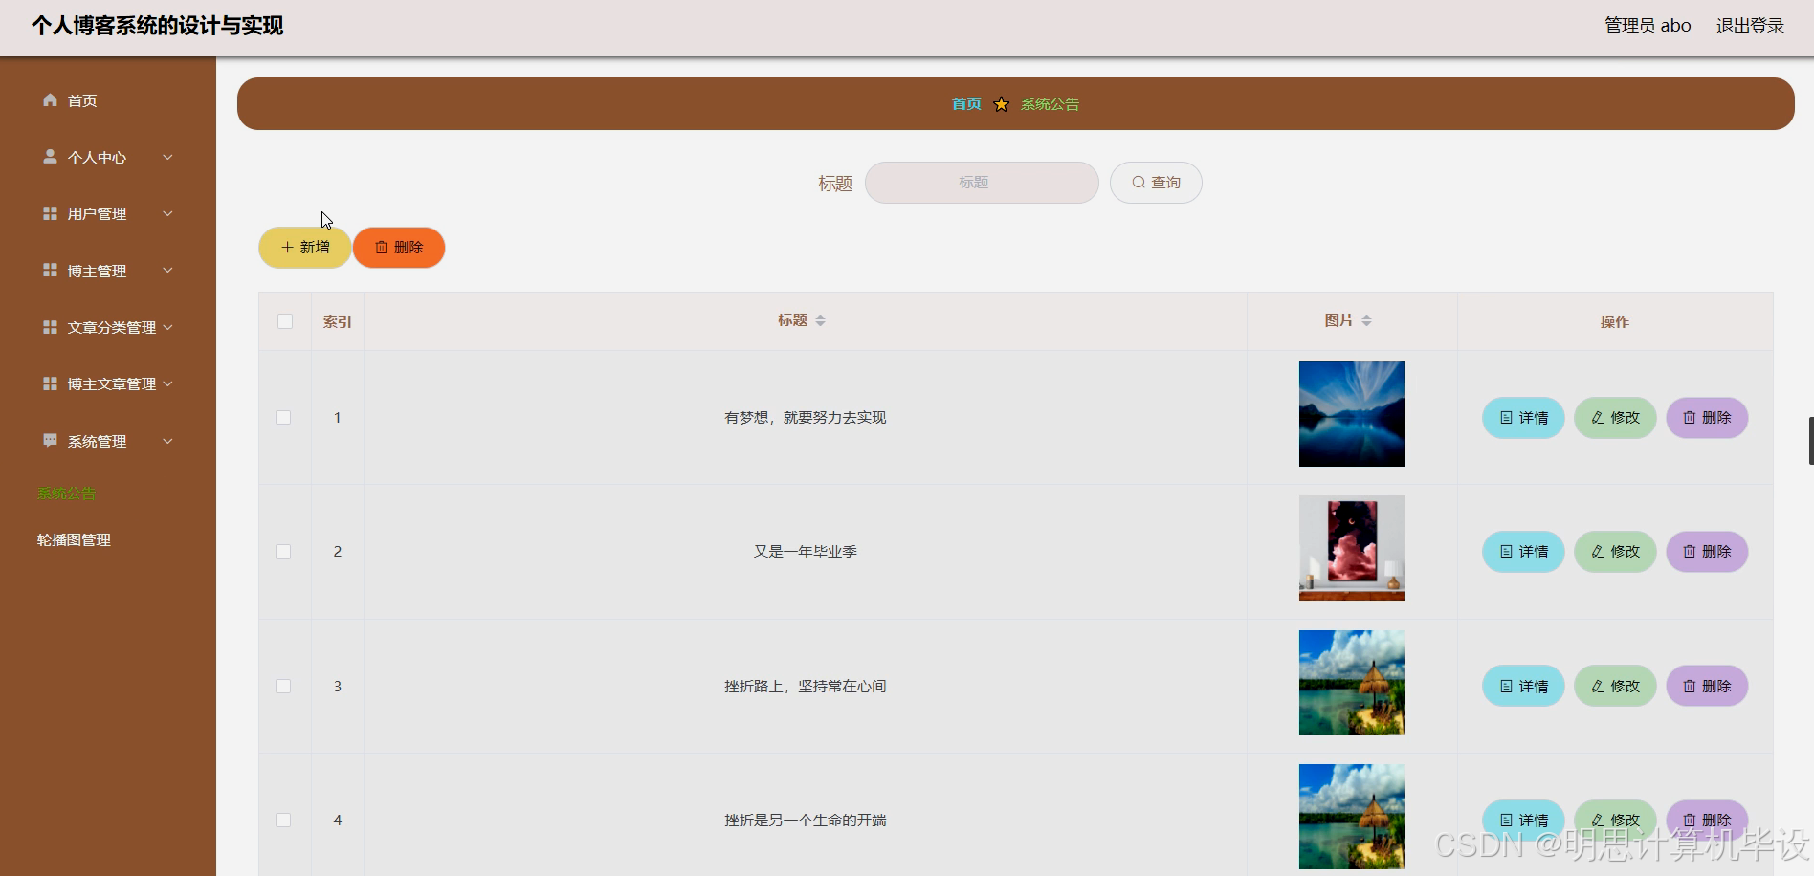
Task: Click the beach hut thumbnail in row 4
Action: pos(1352,817)
